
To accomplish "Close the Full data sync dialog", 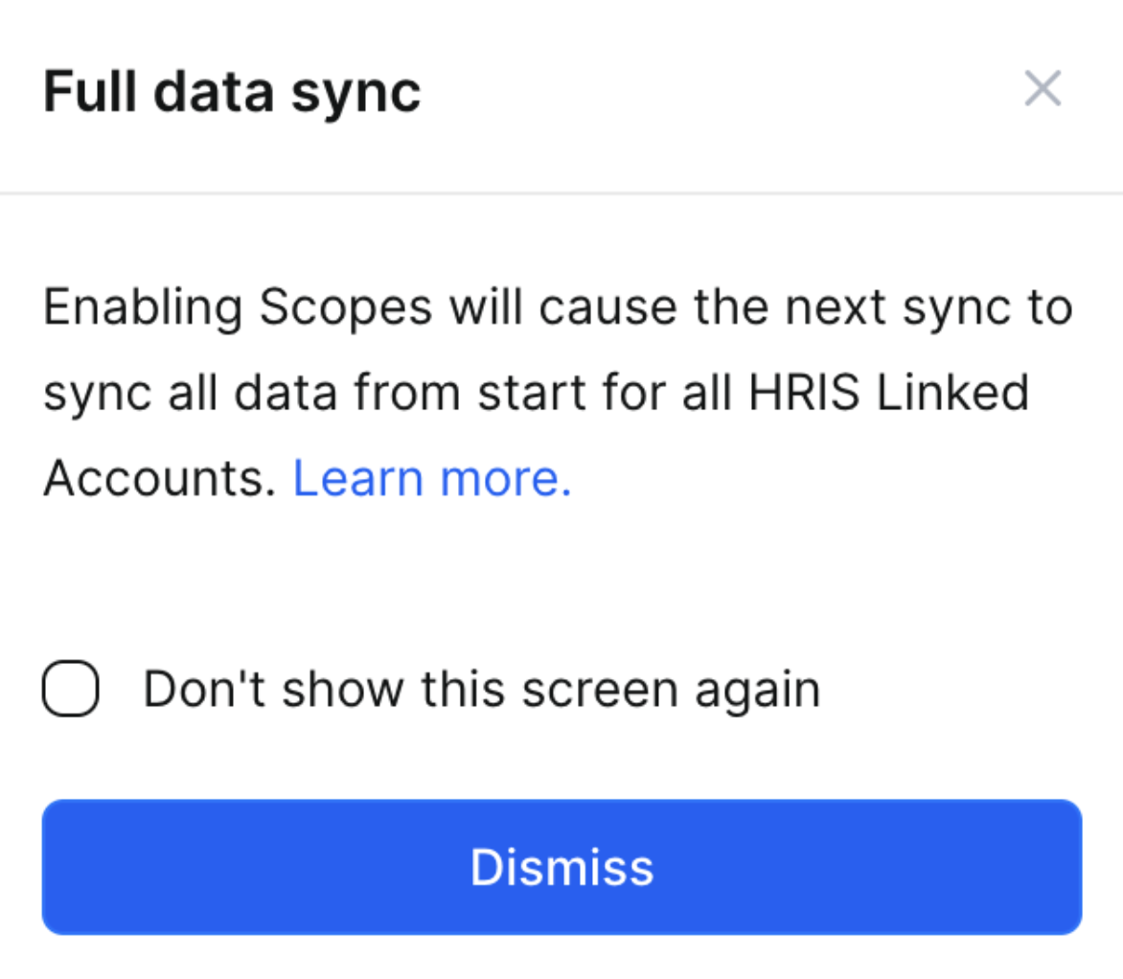I will (1042, 89).
